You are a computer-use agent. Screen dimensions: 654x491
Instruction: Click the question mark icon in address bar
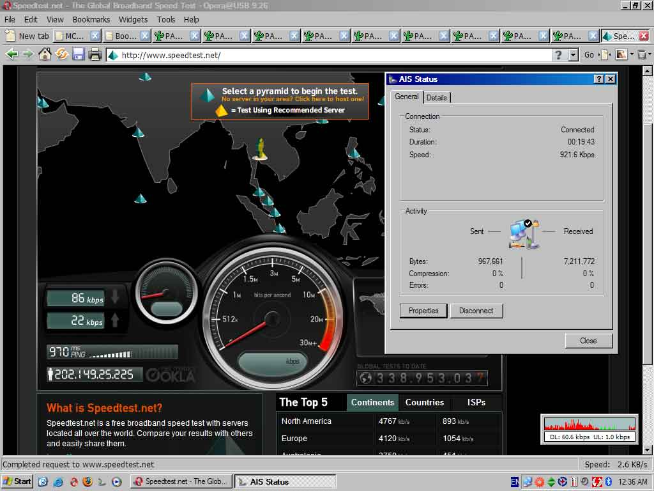pyautogui.click(x=558, y=55)
